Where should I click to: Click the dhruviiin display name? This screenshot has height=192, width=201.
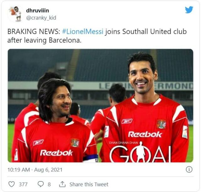(37, 10)
